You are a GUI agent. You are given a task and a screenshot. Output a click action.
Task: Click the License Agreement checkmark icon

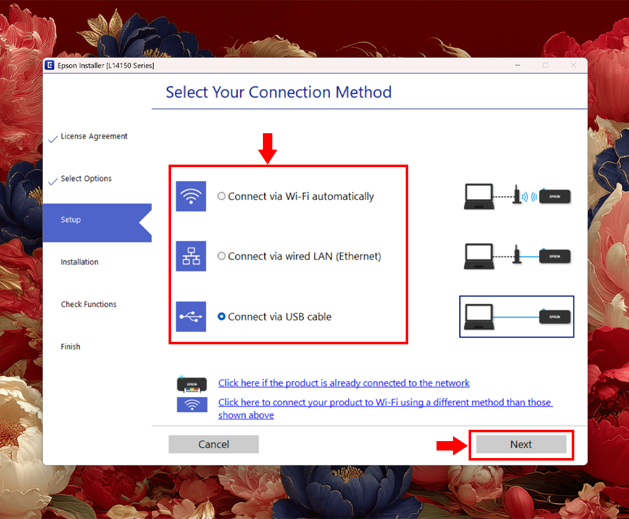click(x=53, y=139)
